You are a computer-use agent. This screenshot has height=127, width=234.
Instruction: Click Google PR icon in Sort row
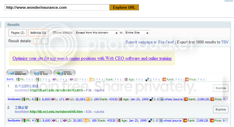[x=18, y=80]
